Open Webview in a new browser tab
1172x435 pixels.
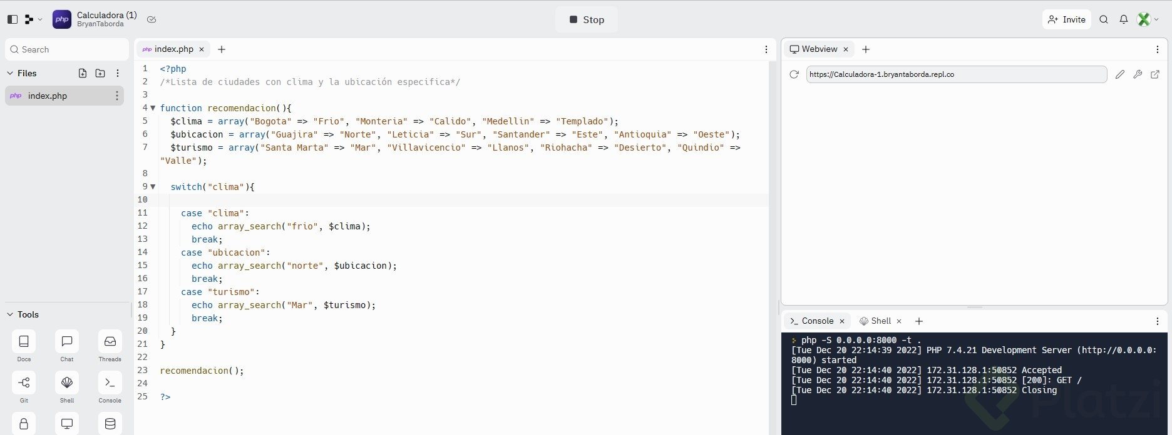1155,74
